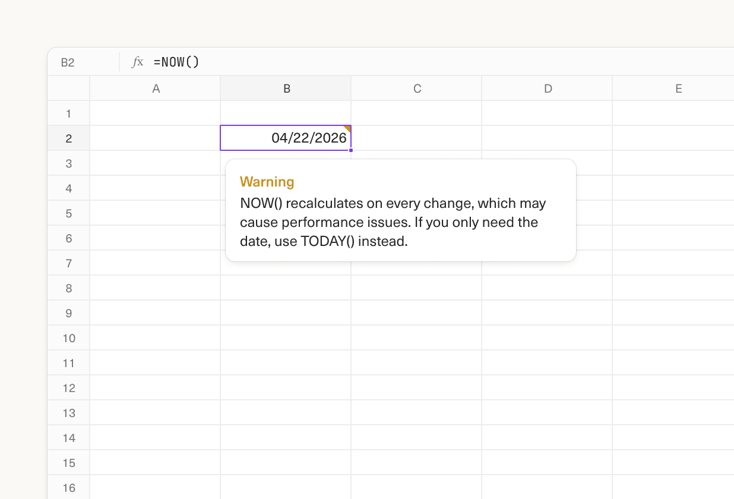The image size is (734, 499).
Task: Click the fill handle of cell B2
Action: click(x=351, y=150)
